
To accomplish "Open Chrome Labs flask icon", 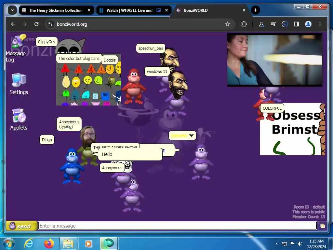I will coord(261,24).
